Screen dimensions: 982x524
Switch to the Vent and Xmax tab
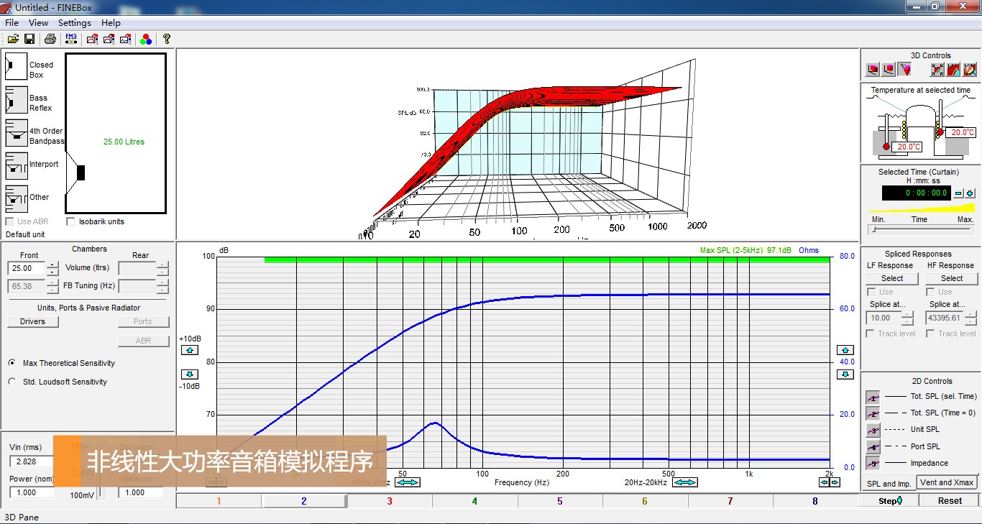[x=946, y=482]
